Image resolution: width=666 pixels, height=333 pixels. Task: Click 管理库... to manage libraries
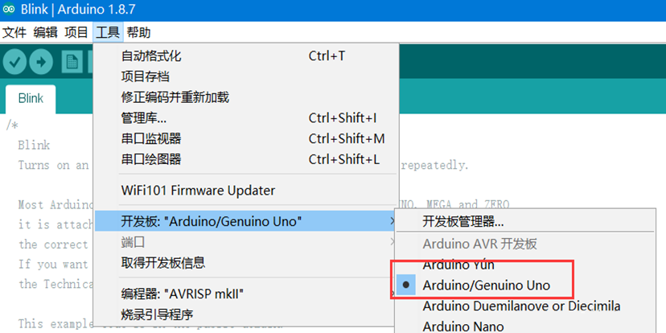[144, 118]
